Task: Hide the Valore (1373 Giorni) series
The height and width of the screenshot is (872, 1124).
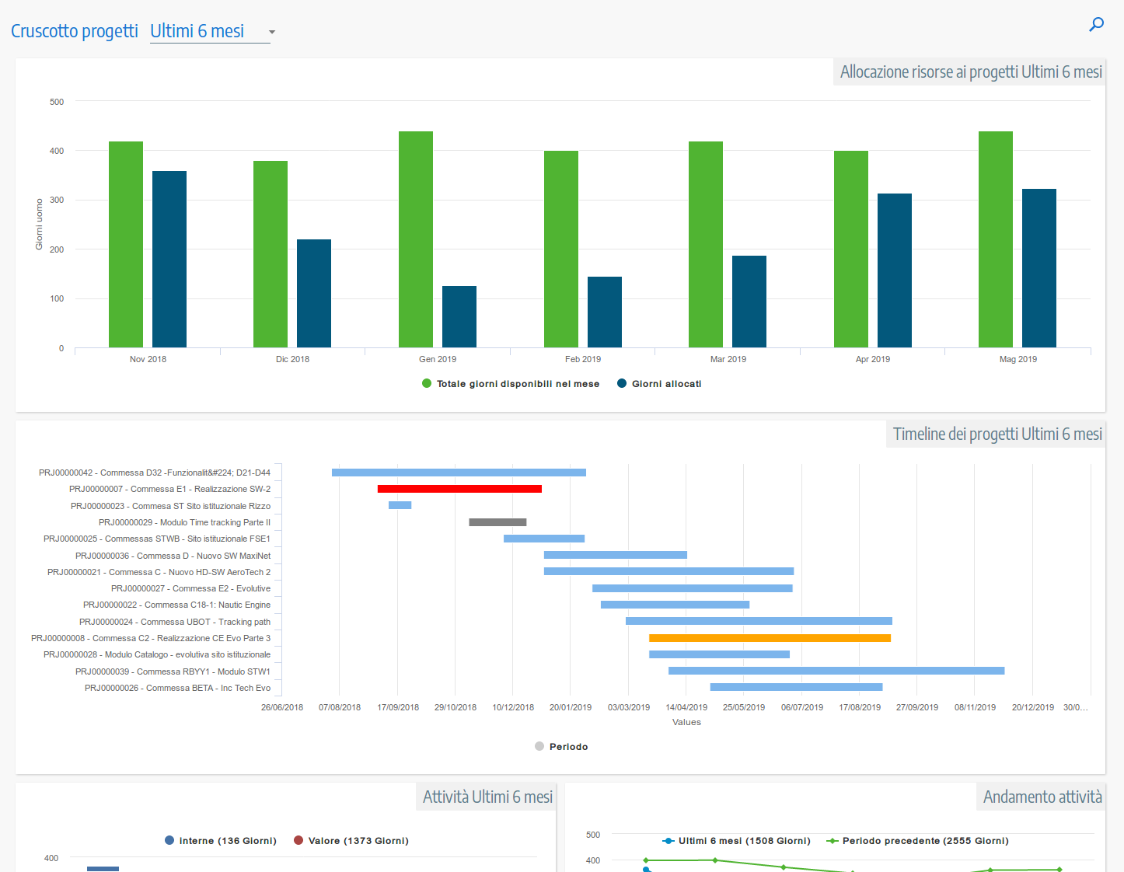Action: click(351, 841)
